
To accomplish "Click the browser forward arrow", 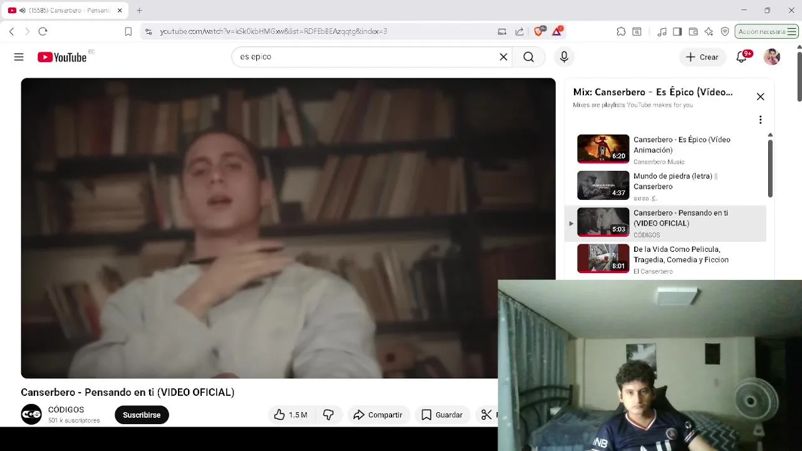I will [x=27, y=31].
